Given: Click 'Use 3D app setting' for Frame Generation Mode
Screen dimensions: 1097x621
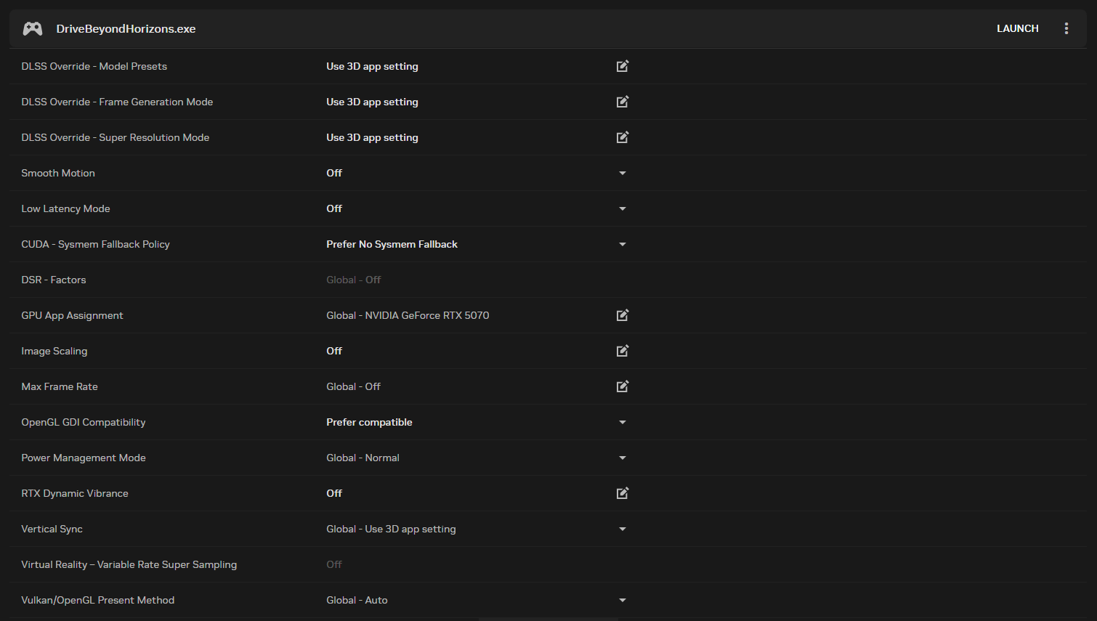Looking at the screenshot, I should click(x=372, y=102).
